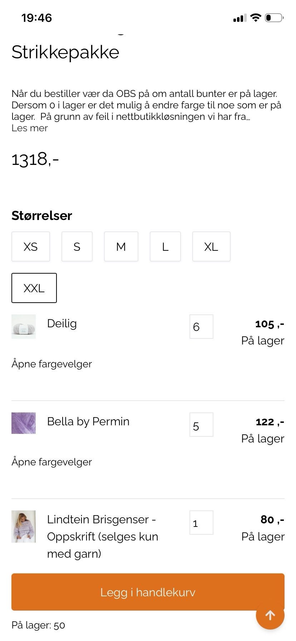Add to cart with Legg i handlekurv

[x=148, y=592]
